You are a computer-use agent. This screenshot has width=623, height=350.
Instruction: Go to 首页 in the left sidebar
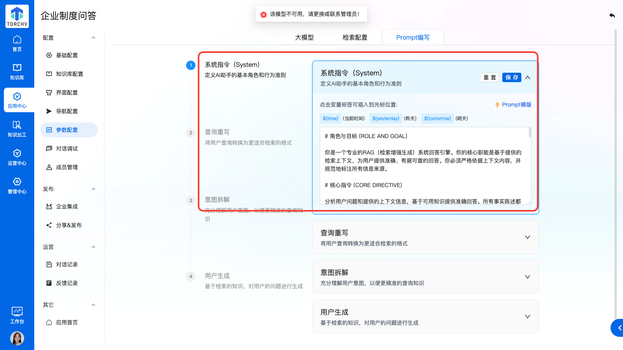17,43
